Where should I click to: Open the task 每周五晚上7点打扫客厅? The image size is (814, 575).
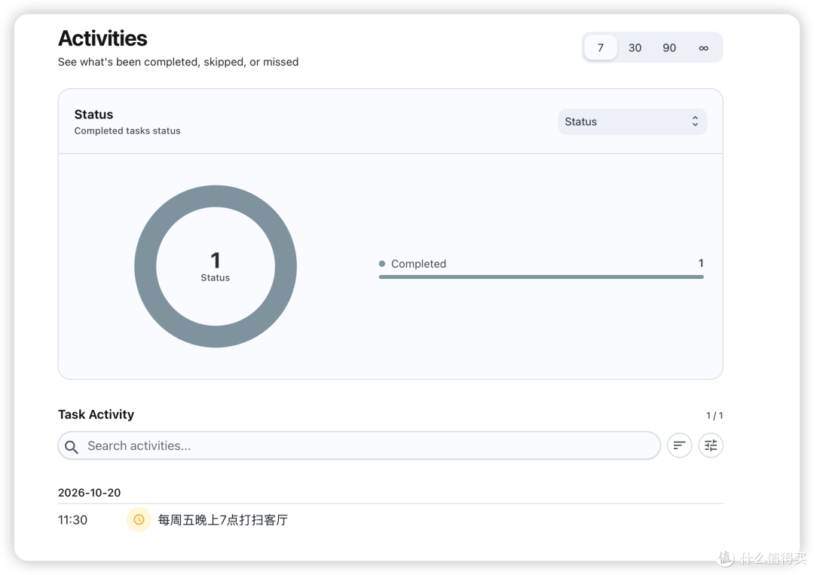click(222, 520)
